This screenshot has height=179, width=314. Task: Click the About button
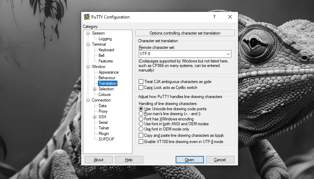click(99, 160)
